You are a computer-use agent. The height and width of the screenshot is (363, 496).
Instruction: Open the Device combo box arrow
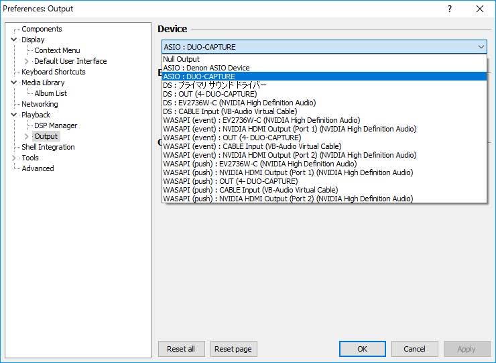click(481, 47)
